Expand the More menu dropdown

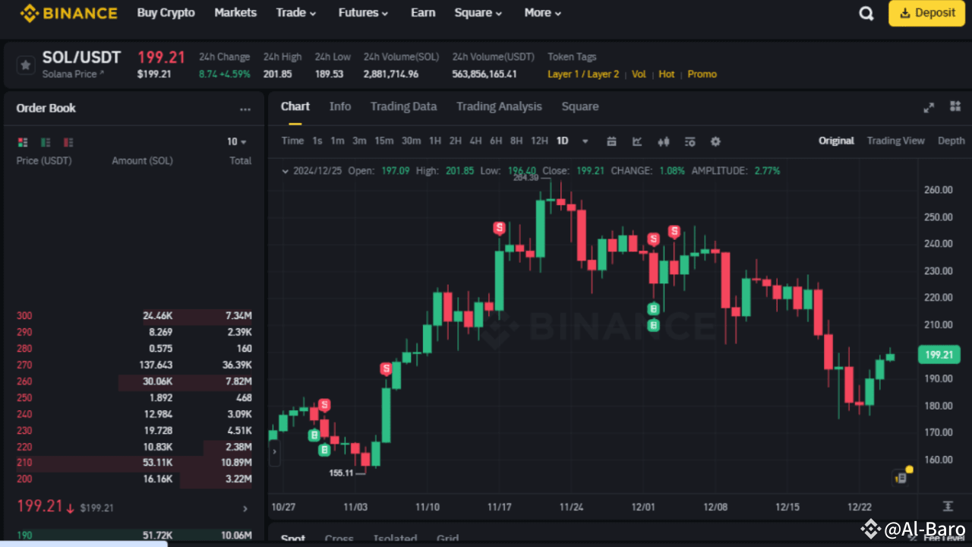coord(543,13)
